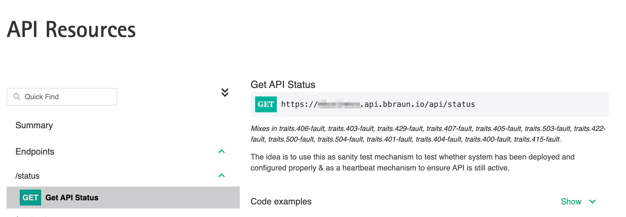
Task: Click the GET badge in the sidebar
Action: 30,198
